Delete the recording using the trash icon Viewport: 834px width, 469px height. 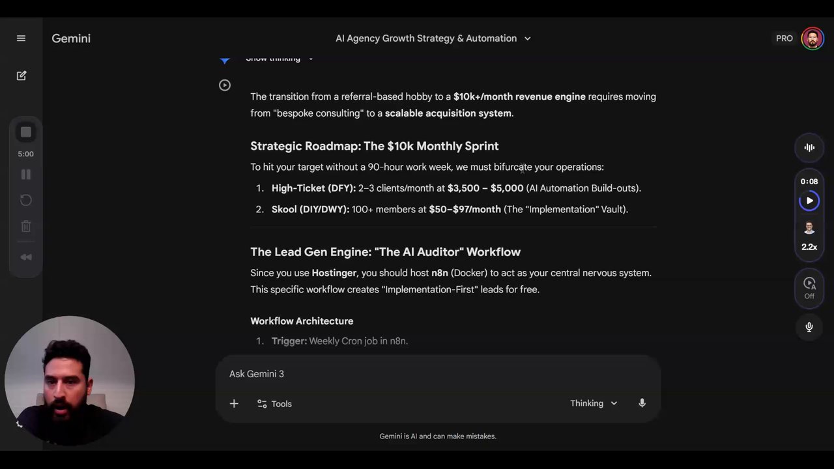coord(26,226)
